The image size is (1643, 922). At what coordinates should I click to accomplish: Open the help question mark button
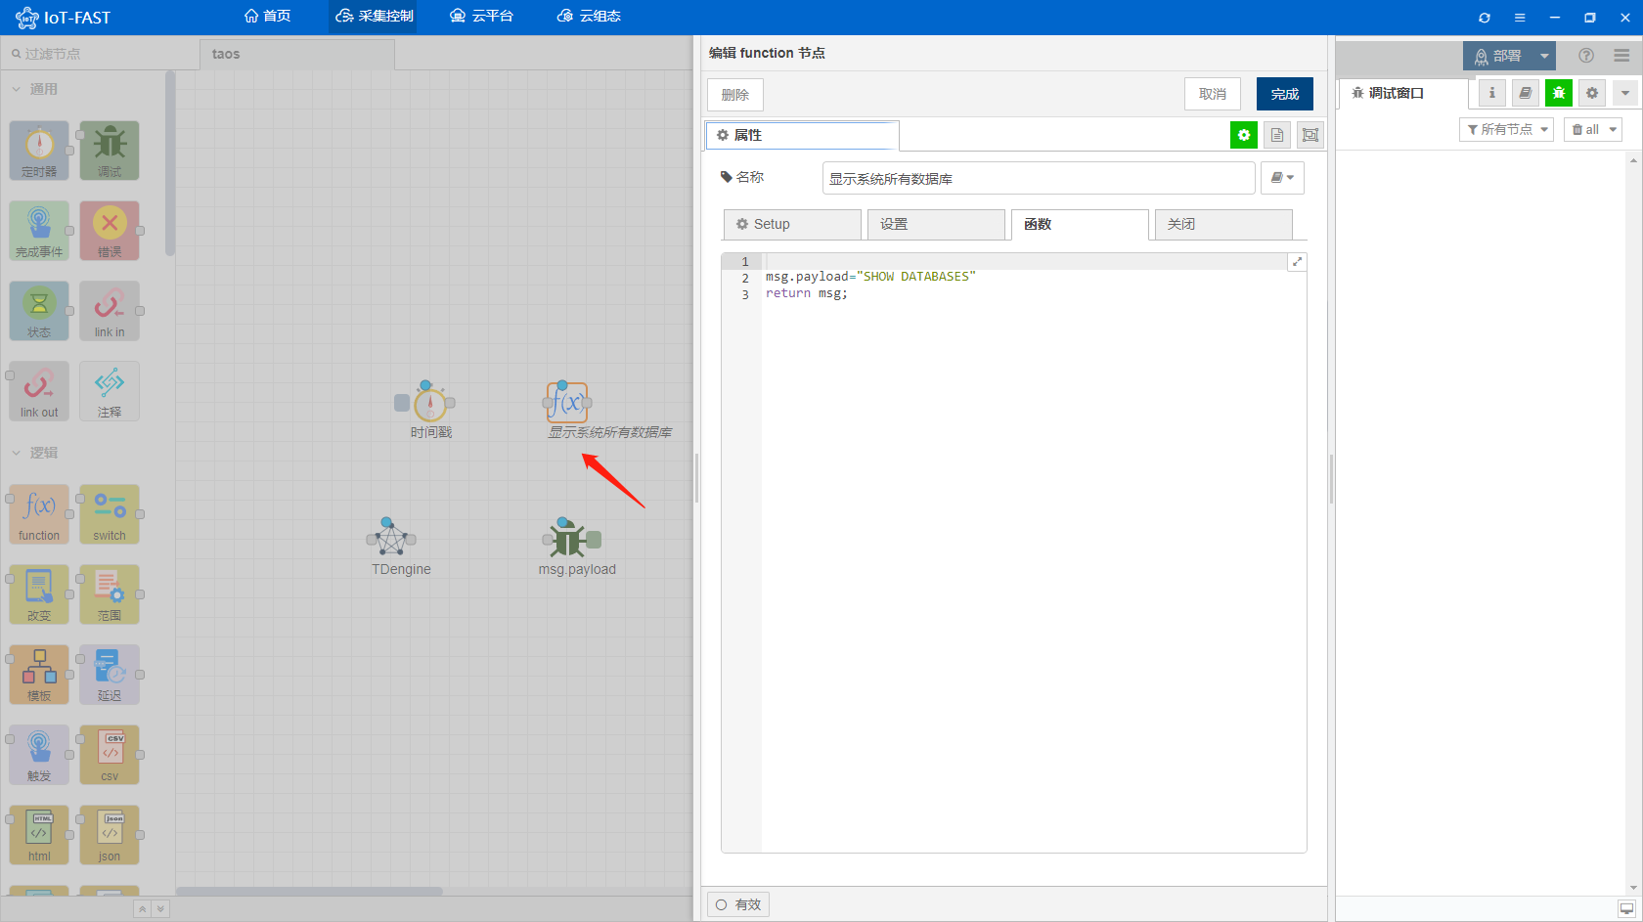[1586, 56]
